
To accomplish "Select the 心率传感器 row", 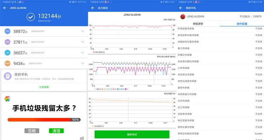I will coord(220,68).
